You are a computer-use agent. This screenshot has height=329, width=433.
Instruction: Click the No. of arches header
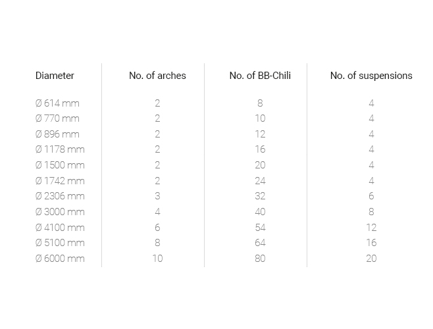tap(157, 76)
